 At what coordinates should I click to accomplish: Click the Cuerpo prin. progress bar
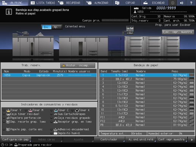[115, 20]
